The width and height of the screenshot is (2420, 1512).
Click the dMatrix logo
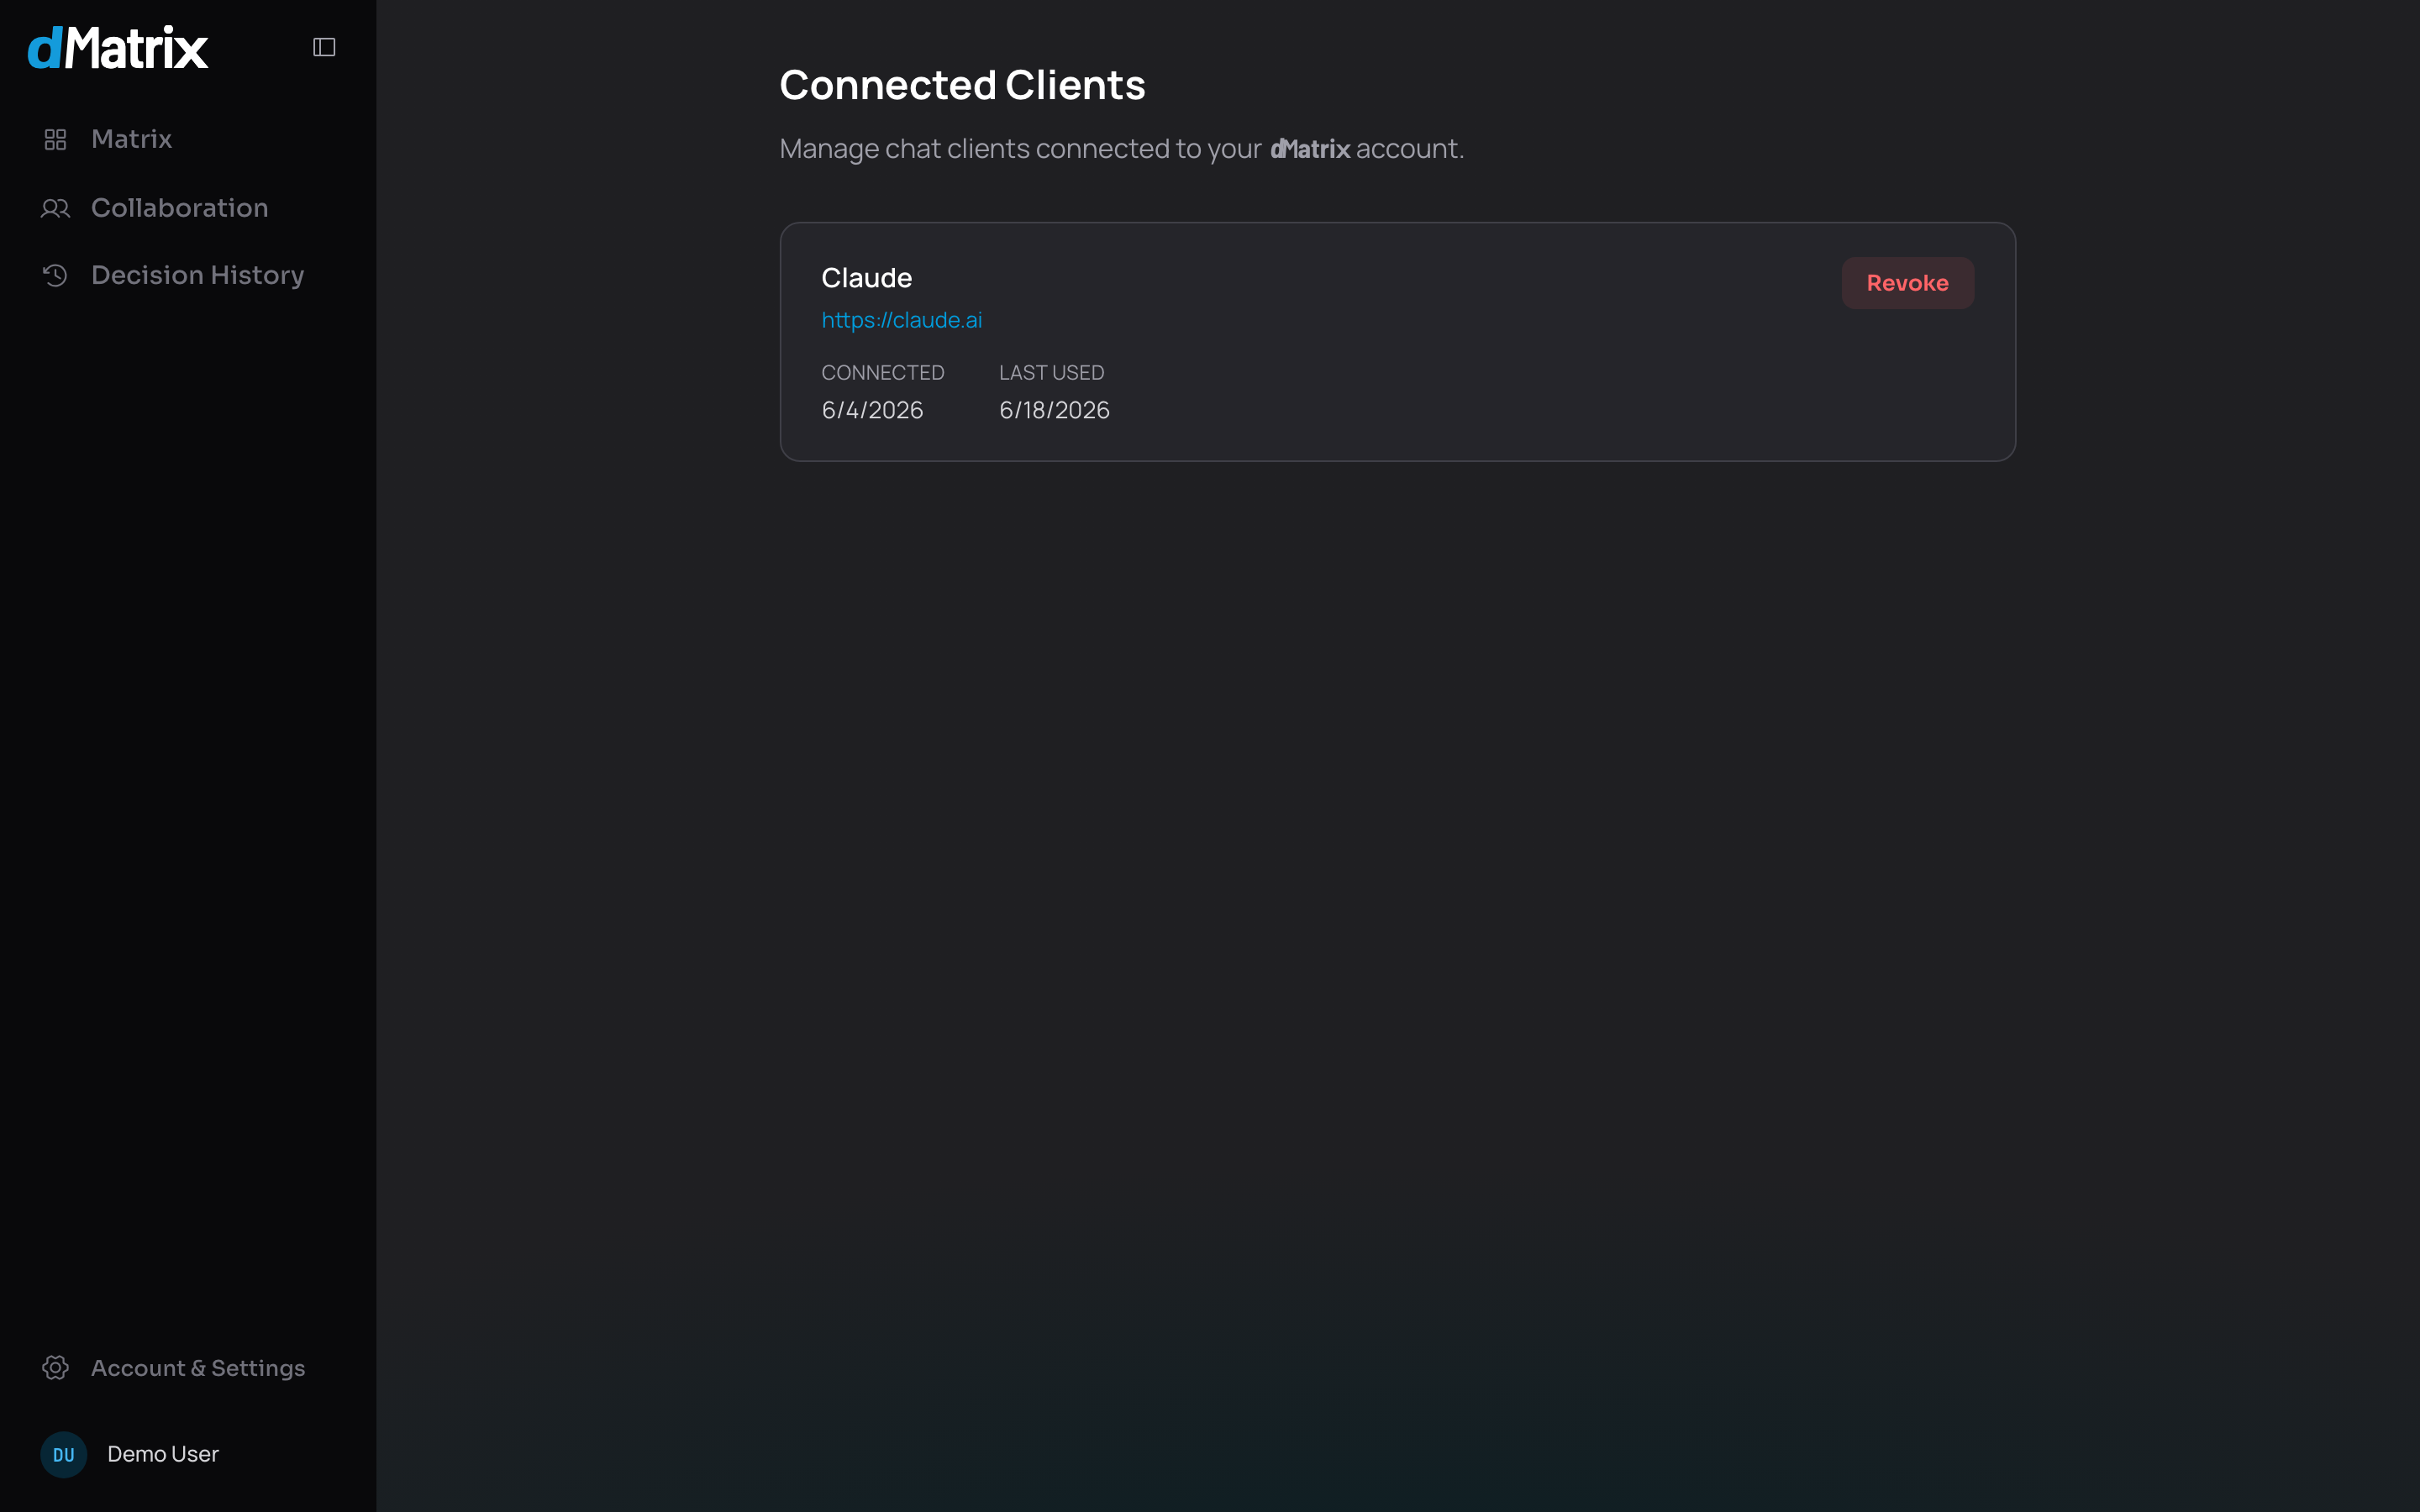click(118, 47)
